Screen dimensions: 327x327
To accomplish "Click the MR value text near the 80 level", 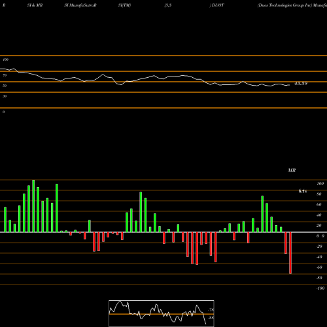I will coord(303,191).
